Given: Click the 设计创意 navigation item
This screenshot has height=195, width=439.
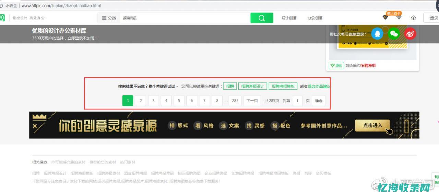Looking at the screenshot, I should coord(289,18).
